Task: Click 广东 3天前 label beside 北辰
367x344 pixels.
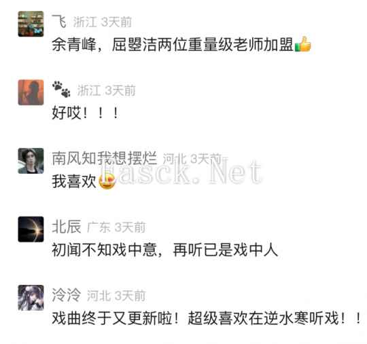Action: pyautogui.click(x=116, y=227)
